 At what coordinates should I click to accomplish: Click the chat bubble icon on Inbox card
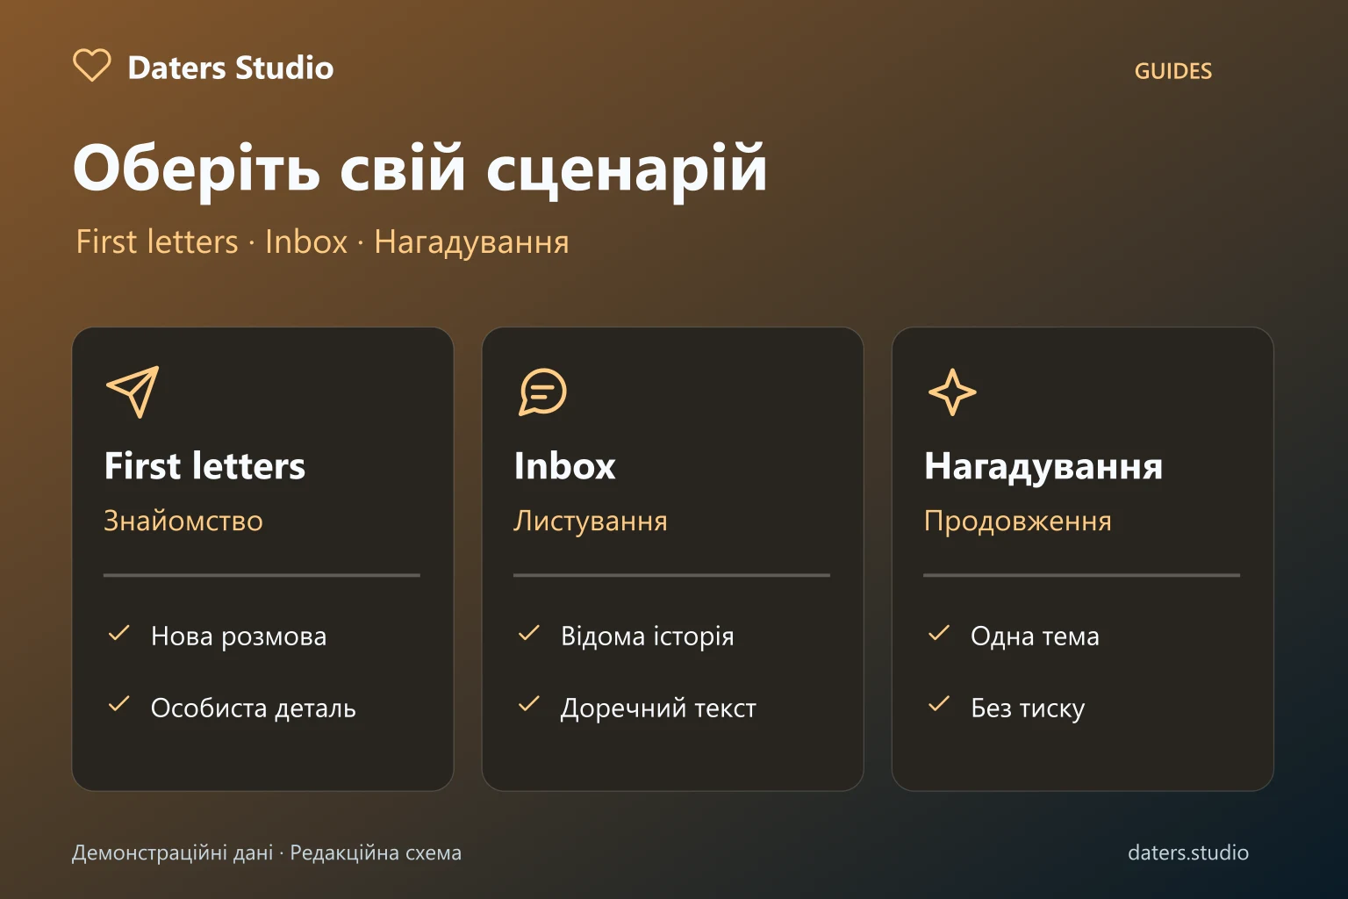pyautogui.click(x=542, y=392)
